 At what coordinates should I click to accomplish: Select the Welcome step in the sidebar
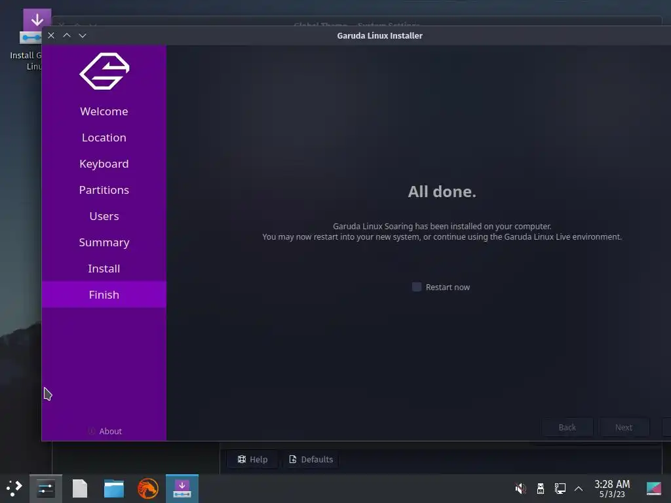[104, 111]
